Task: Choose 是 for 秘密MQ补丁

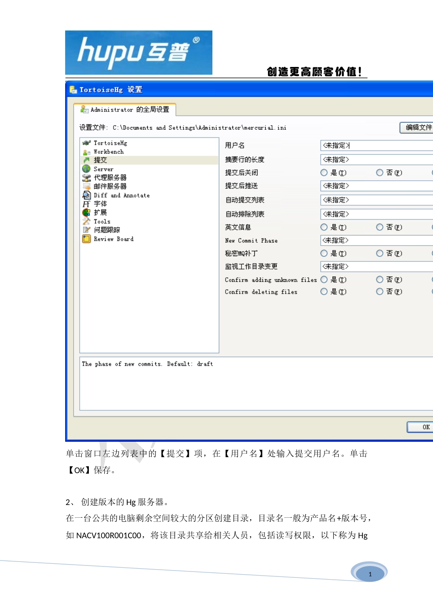Action: point(324,254)
